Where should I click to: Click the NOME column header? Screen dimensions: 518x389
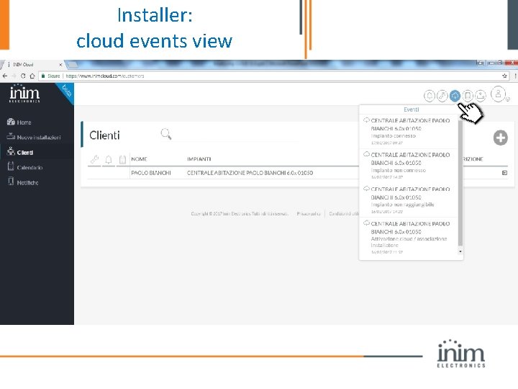[x=139, y=159]
